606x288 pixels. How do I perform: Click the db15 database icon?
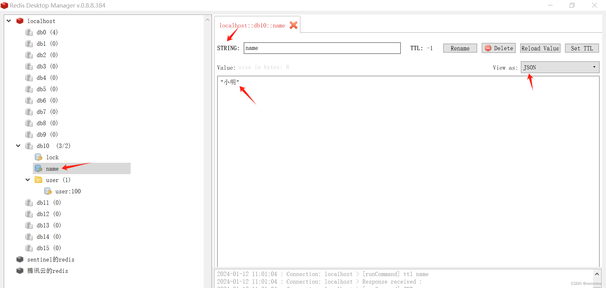click(29, 248)
